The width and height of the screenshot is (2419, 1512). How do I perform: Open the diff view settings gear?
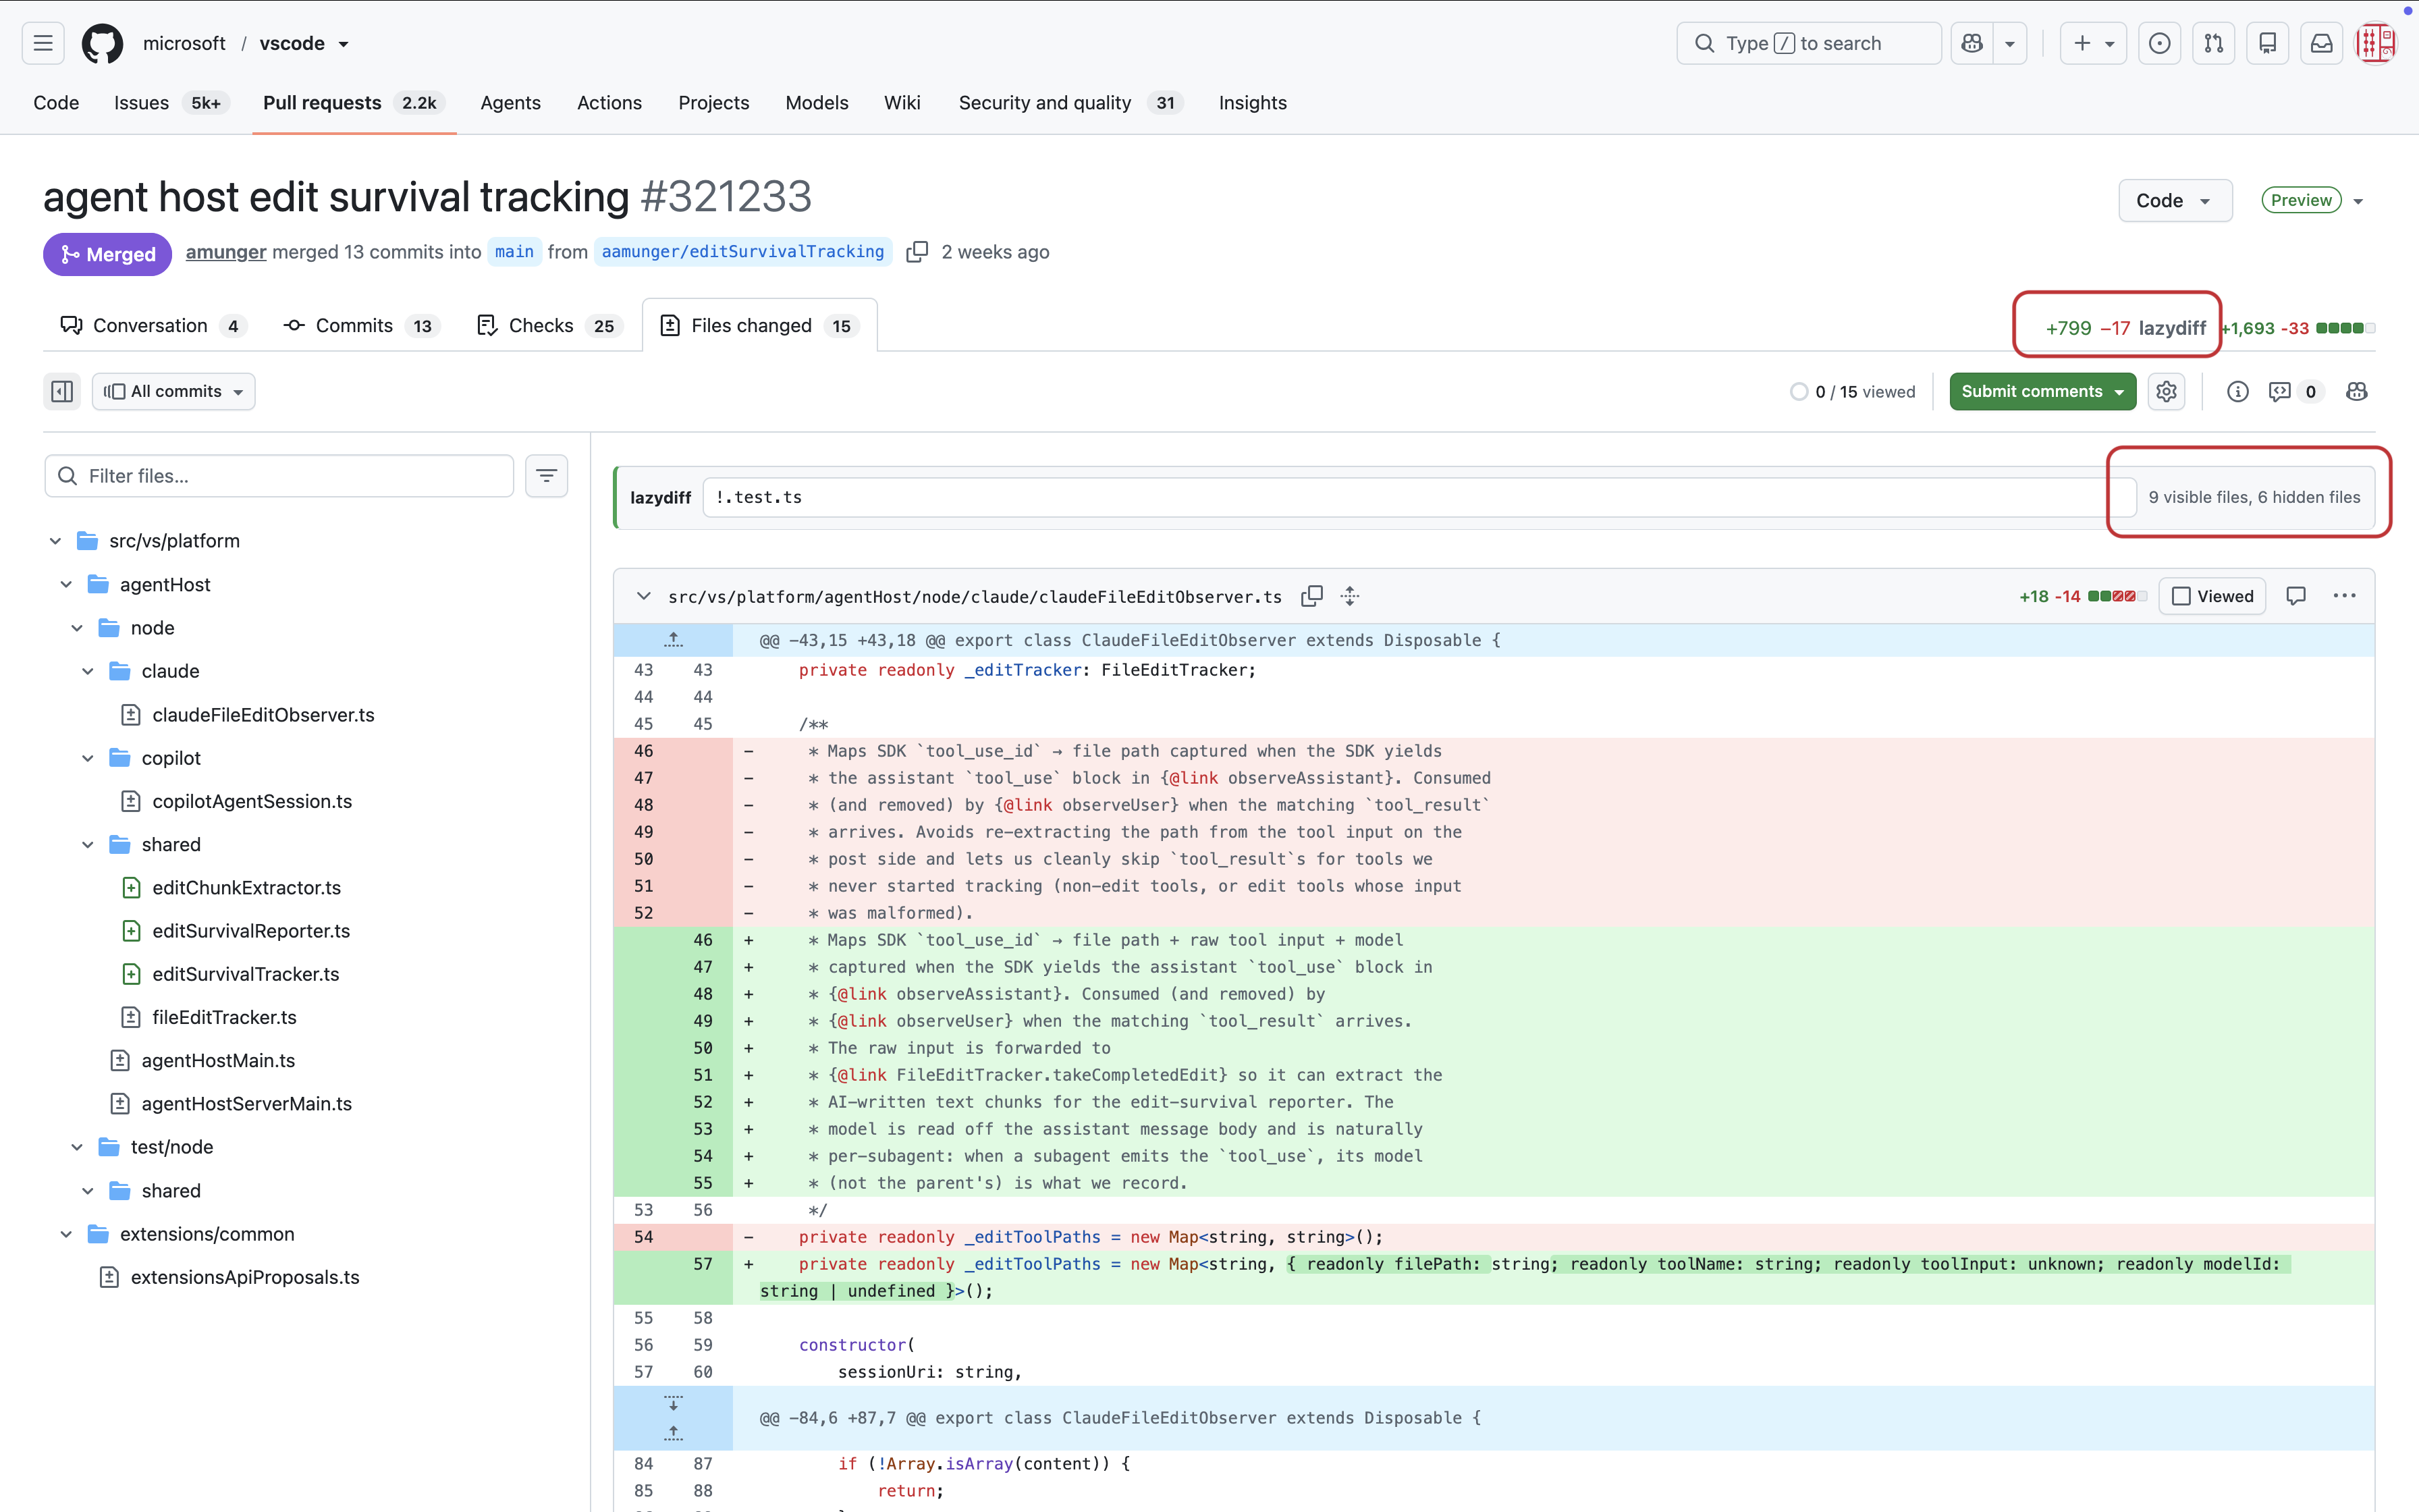coord(2166,391)
